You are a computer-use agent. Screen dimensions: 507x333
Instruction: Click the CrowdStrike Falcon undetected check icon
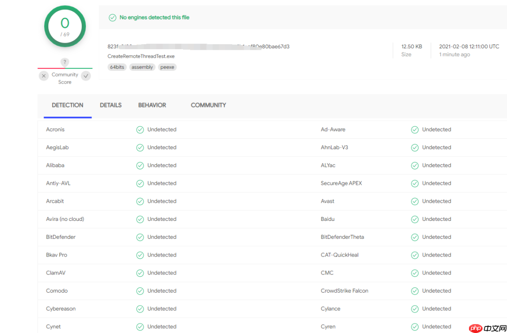415,291
